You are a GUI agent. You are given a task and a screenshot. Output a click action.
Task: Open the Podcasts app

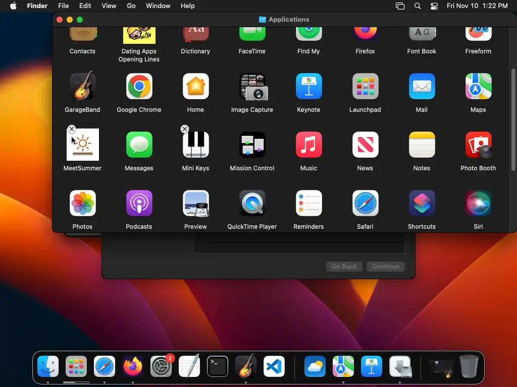(139, 203)
